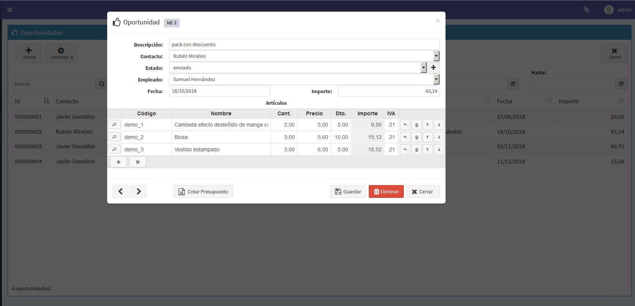This screenshot has width=635, height=306.
Task: Go to next opportunity
Action: (138, 191)
